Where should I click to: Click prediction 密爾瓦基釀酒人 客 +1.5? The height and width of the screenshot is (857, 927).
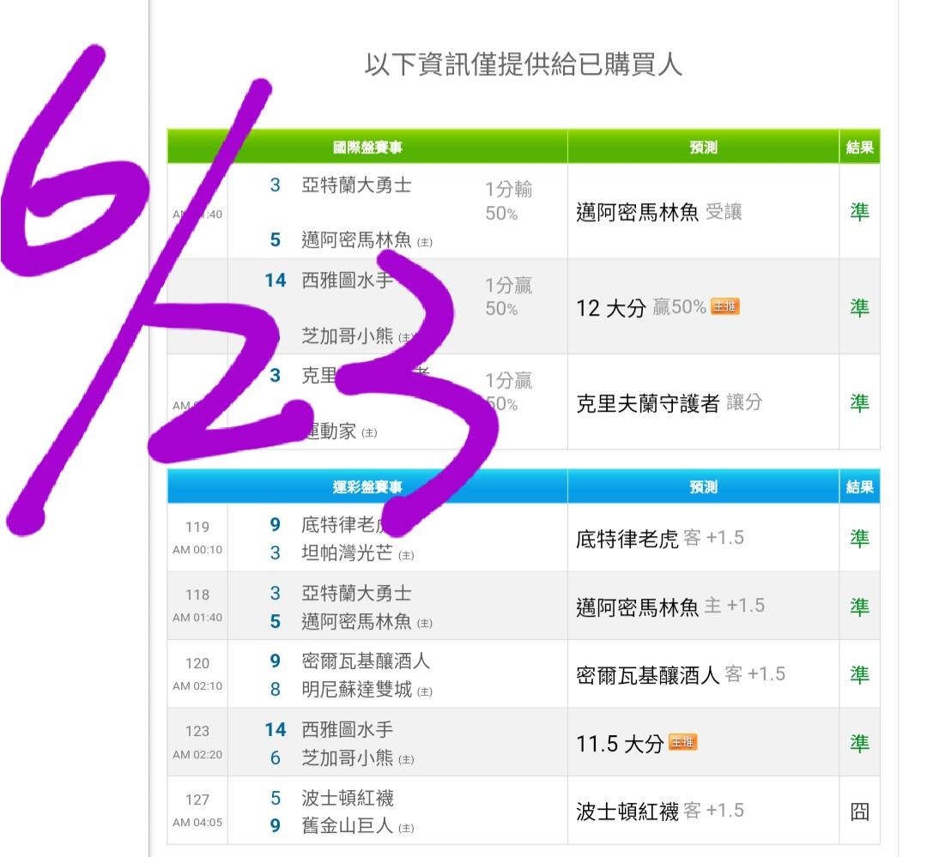[x=681, y=674]
